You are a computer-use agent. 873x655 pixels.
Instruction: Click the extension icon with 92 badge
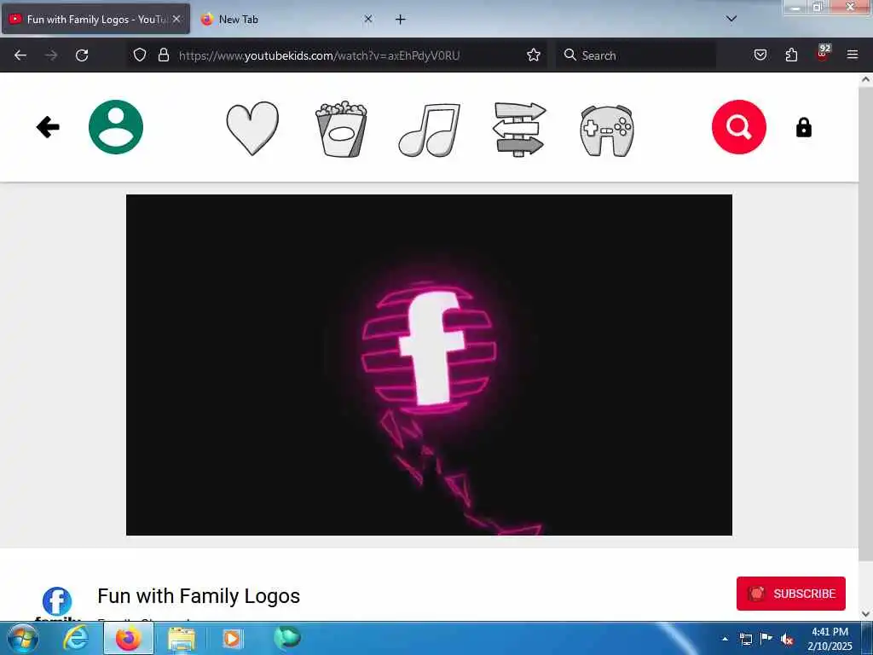[823, 54]
